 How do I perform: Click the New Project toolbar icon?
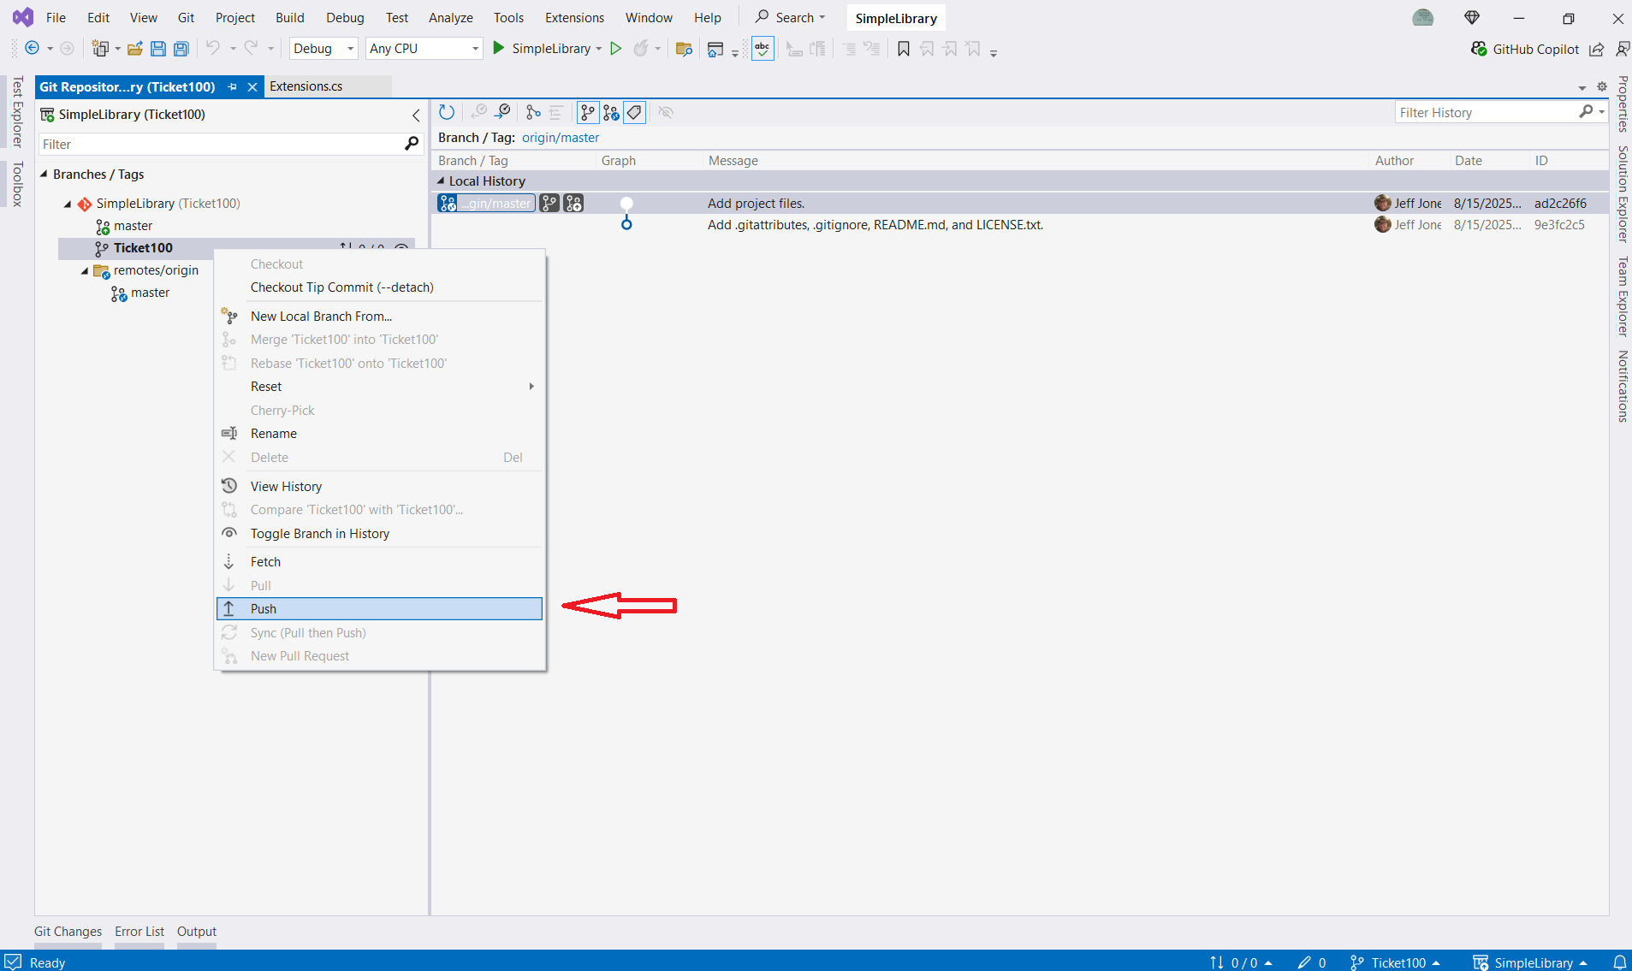click(x=100, y=49)
